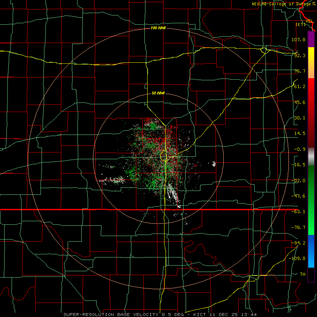Select the -63.1 scale value
This screenshot has height=317, width=317.
click(298, 212)
